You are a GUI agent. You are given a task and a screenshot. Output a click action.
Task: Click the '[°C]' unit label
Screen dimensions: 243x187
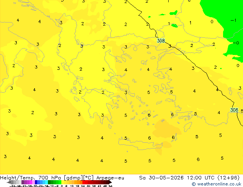click(88, 178)
